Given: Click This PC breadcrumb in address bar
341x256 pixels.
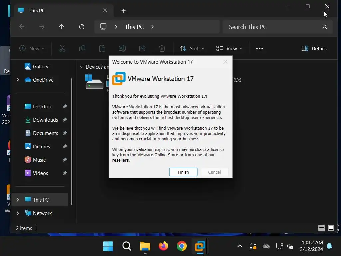Looking at the screenshot, I should 134,27.
